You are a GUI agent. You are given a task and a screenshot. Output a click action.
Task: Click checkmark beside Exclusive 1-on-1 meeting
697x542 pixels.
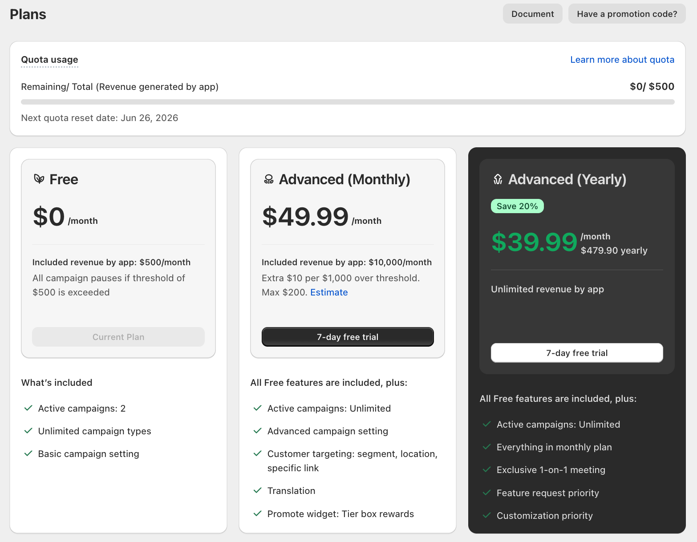tap(487, 469)
